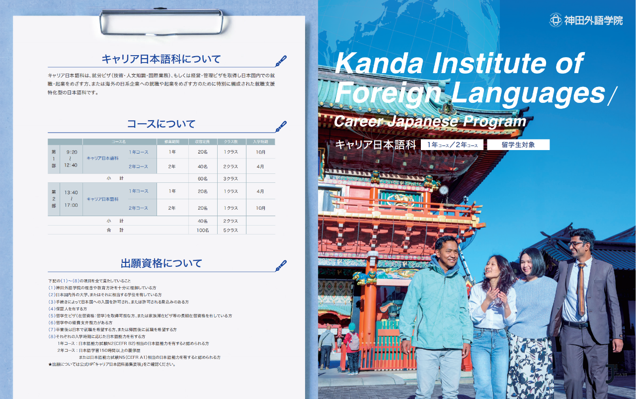
Task: Click the ★ application note at bottom
Action: 112,364
